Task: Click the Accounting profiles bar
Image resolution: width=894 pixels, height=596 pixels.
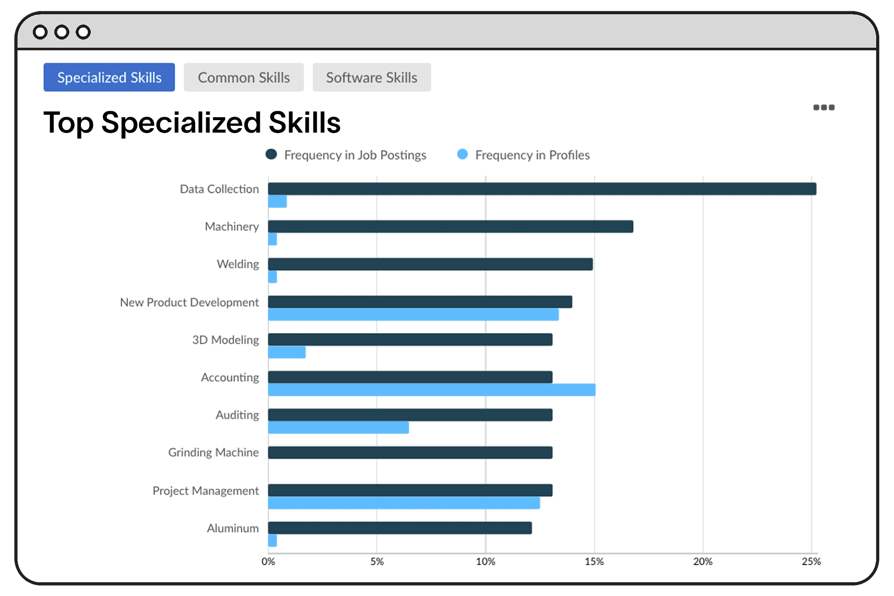Action: click(x=432, y=390)
